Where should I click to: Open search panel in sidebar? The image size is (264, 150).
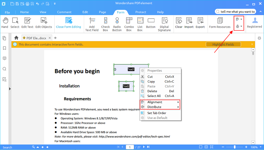coord(4,69)
